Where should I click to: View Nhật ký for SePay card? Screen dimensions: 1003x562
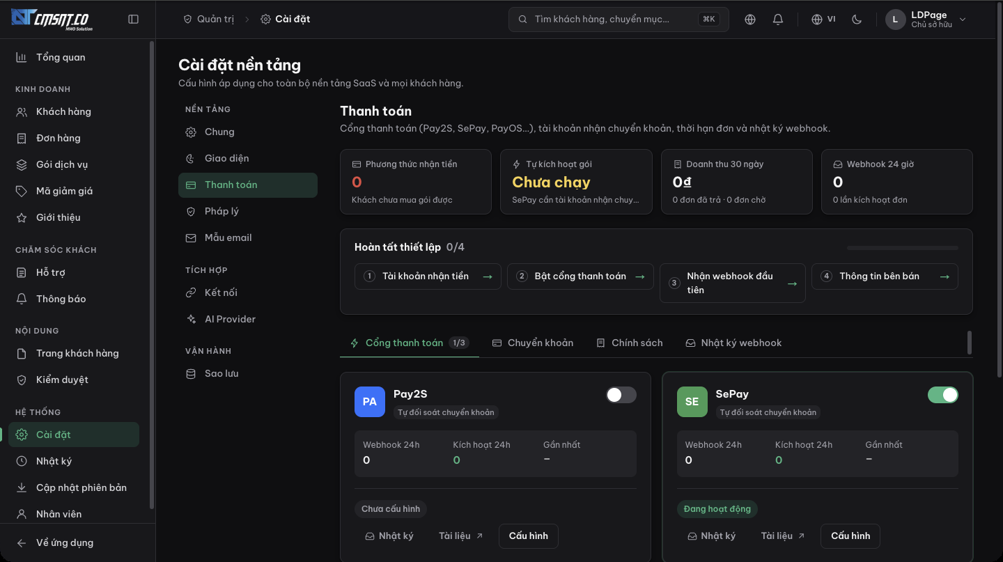[711, 536]
